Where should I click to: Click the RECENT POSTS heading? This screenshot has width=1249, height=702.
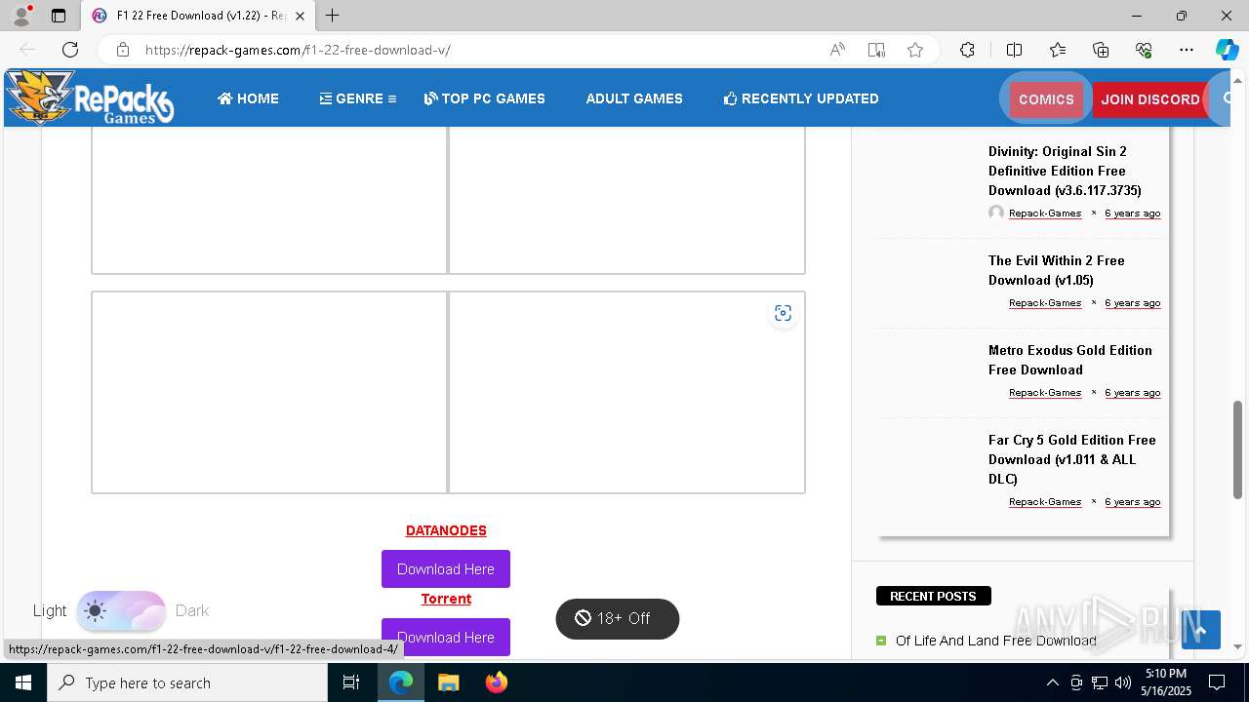pos(933,596)
